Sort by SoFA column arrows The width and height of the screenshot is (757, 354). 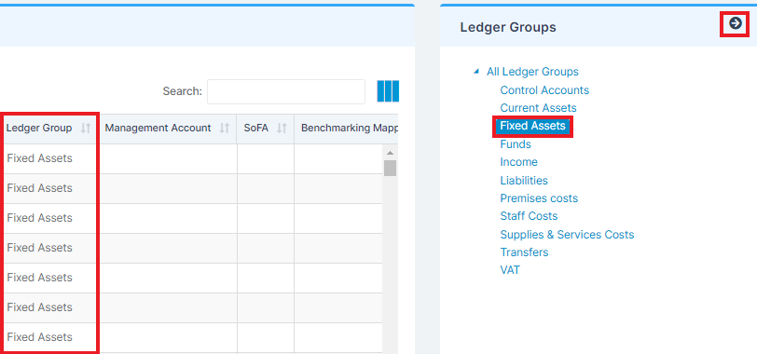pyautogui.click(x=282, y=129)
